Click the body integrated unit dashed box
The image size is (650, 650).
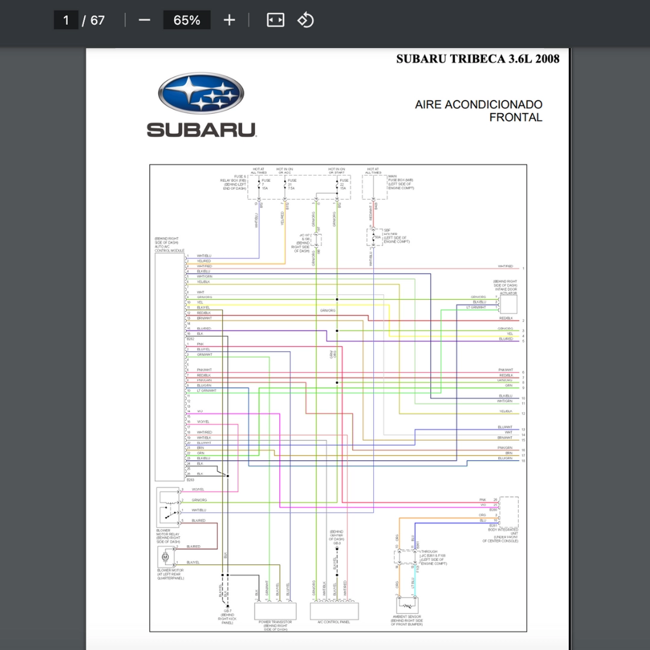tap(509, 512)
